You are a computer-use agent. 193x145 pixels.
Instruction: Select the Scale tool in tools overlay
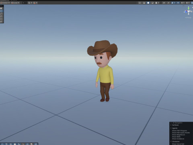tap(1, 16)
